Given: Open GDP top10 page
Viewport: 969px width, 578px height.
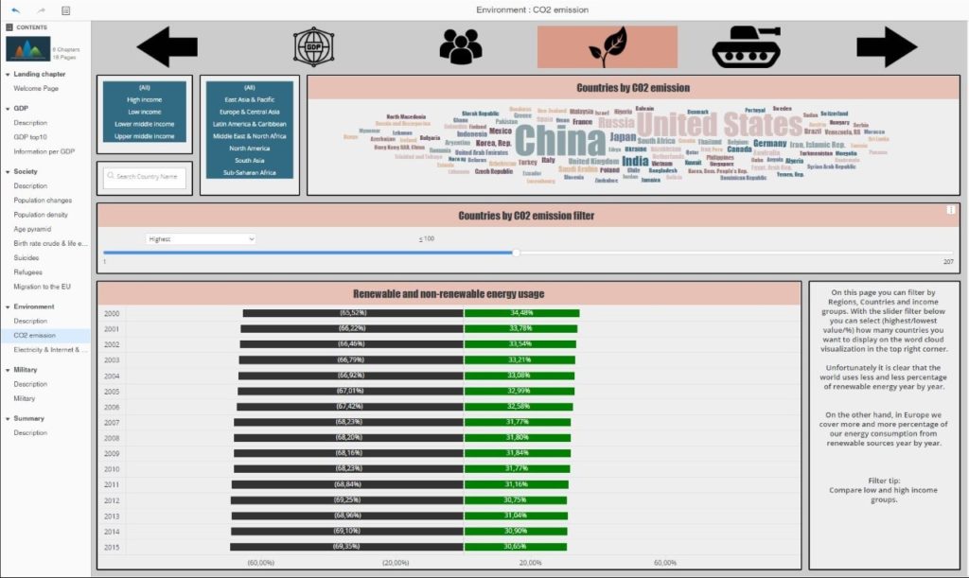Looking at the screenshot, I should pyautogui.click(x=30, y=137).
